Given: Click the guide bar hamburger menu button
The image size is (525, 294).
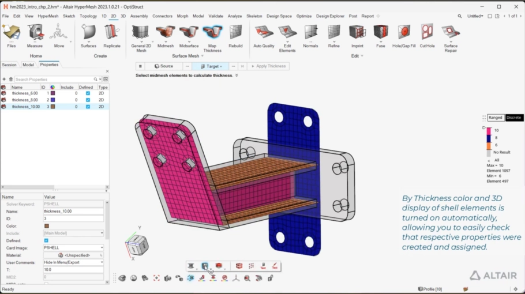Looking at the screenshot, I should point(140,66).
